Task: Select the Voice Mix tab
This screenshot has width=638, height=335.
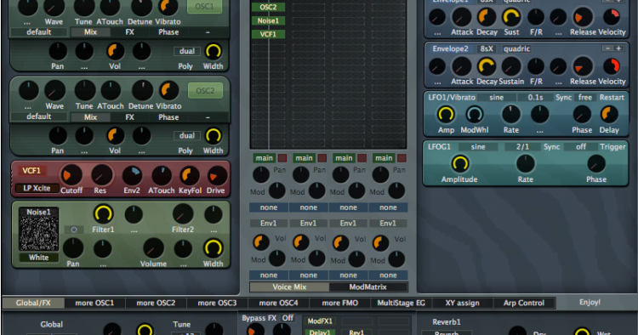Action: pyautogui.click(x=289, y=287)
